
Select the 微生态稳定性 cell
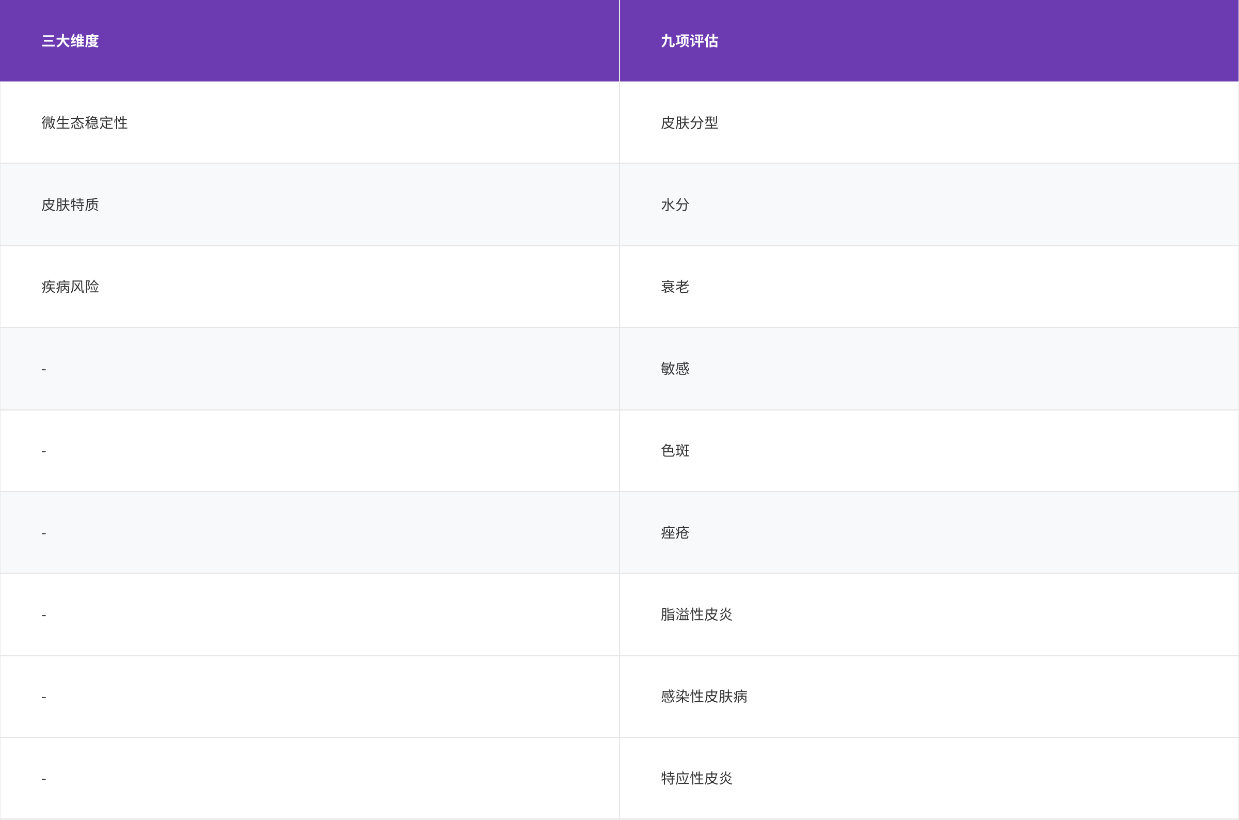coord(85,123)
